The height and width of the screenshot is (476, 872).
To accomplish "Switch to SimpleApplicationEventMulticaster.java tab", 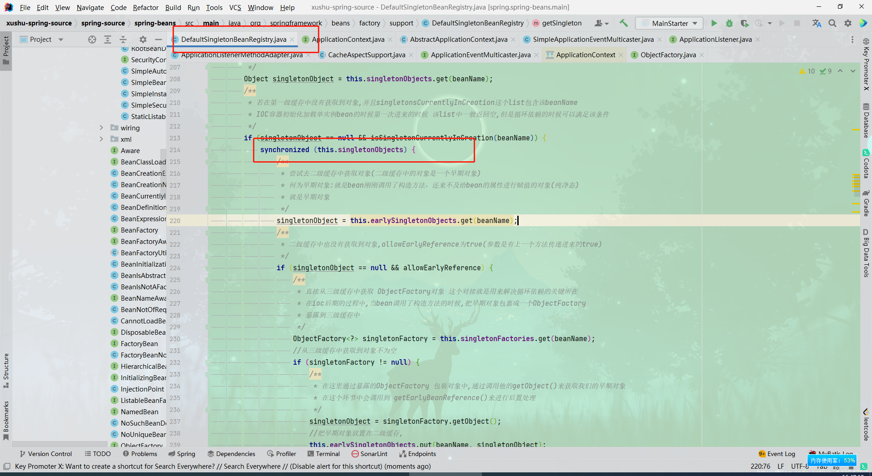I will tap(593, 40).
